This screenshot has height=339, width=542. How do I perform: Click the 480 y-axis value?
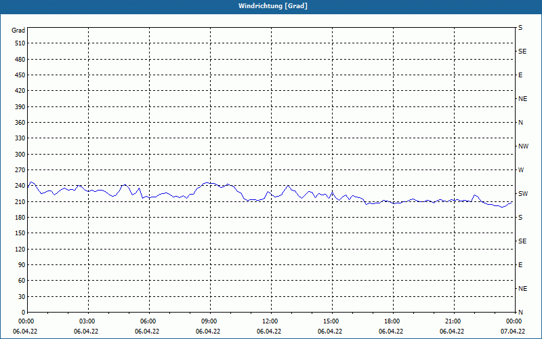pos(20,60)
